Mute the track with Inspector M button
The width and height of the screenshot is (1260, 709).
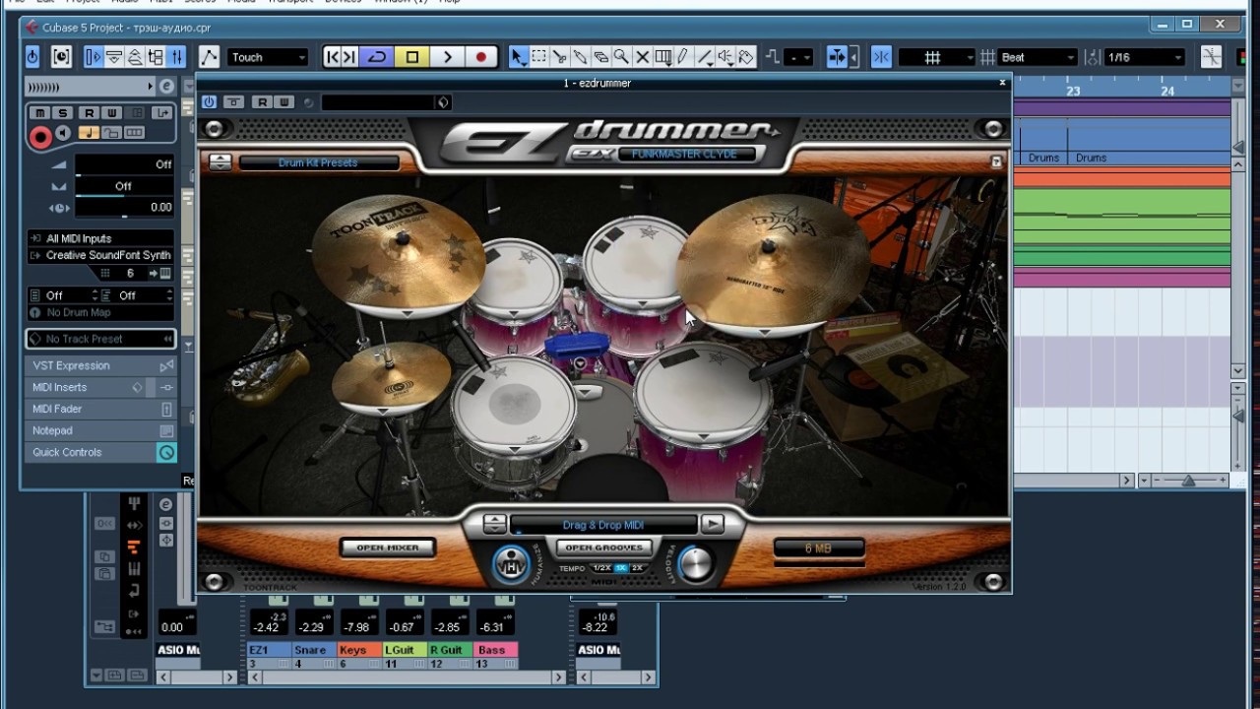[41, 113]
